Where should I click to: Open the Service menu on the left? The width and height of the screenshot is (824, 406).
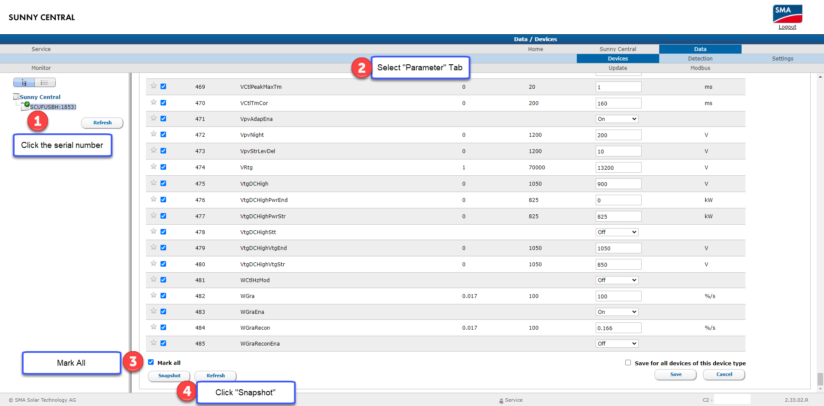[41, 49]
